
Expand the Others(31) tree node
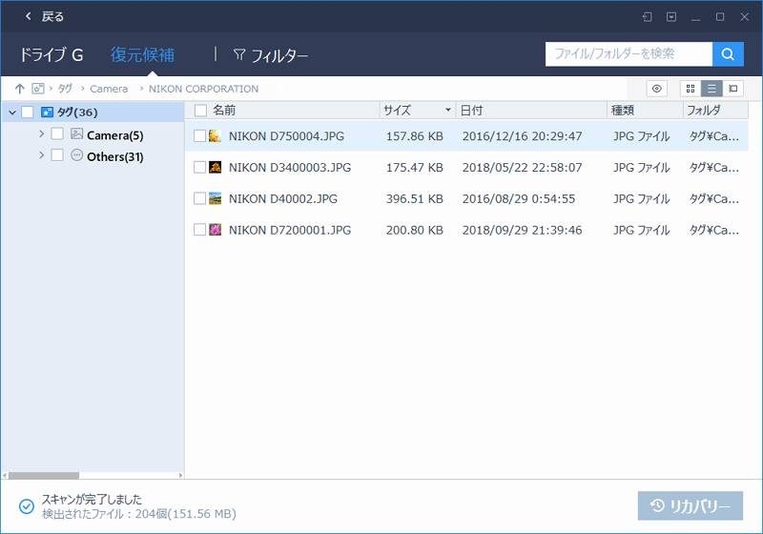pos(41,155)
